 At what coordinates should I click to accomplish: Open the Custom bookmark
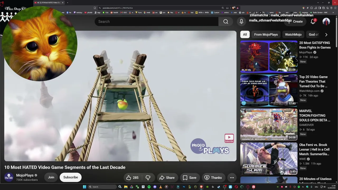pos(215,12)
